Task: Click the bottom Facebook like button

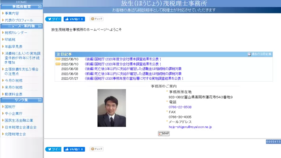Action: [74, 149]
